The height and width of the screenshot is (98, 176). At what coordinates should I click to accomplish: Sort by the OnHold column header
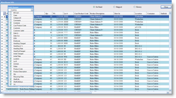(164, 14)
